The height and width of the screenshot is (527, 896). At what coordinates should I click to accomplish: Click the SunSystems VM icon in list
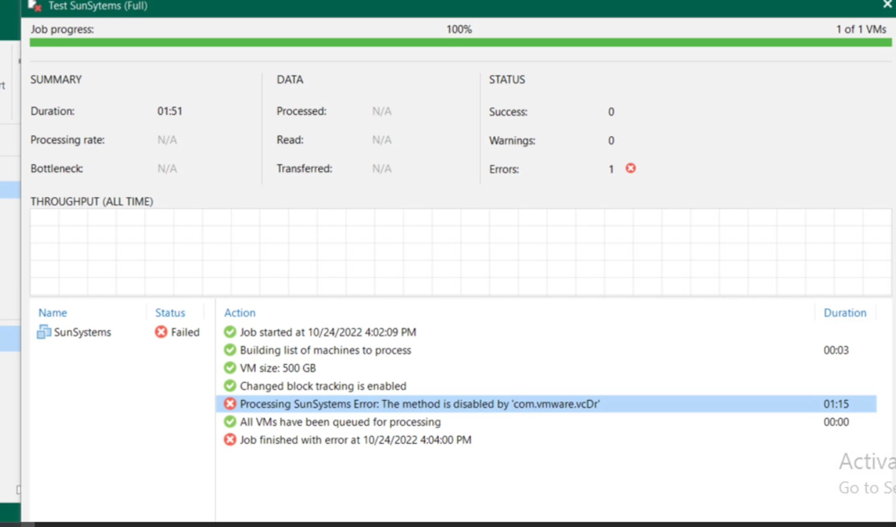click(x=44, y=332)
